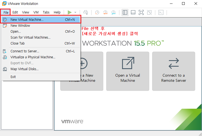Choose Scan for Virtual Machines...

(41, 37)
